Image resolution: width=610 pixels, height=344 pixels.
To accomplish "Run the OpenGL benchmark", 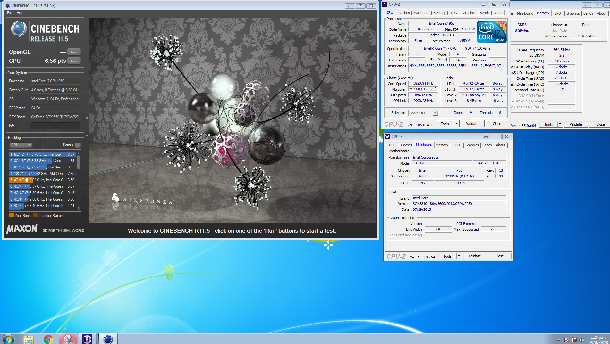I will tap(74, 52).
